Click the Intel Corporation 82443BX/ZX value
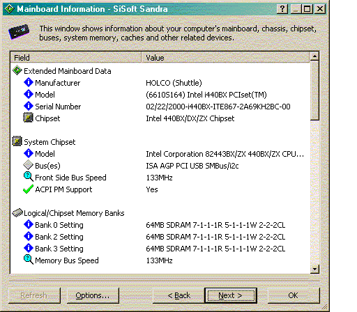 [x=225, y=154]
